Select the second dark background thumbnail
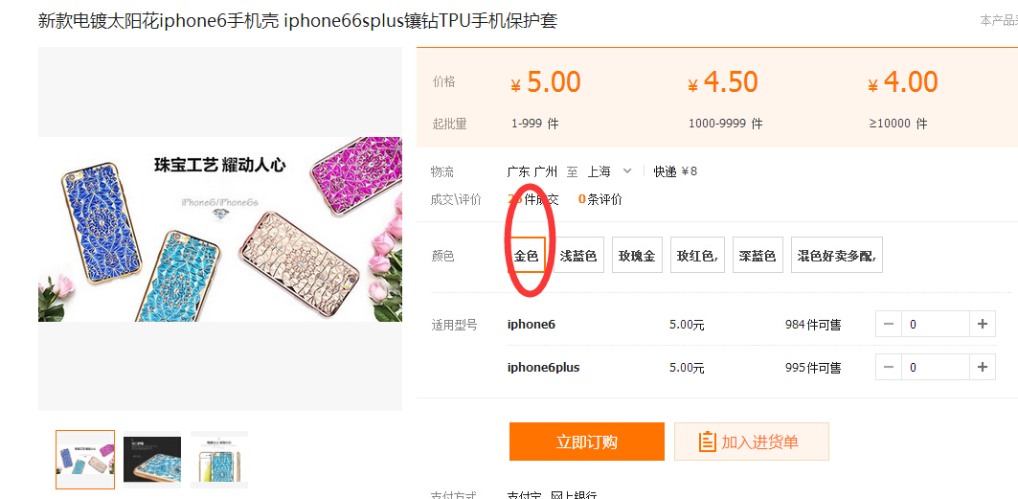The height and width of the screenshot is (499, 1018). click(x=152, y=460)
